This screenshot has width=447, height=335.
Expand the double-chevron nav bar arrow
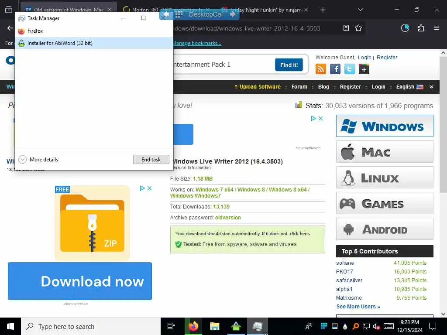point(431,87)
